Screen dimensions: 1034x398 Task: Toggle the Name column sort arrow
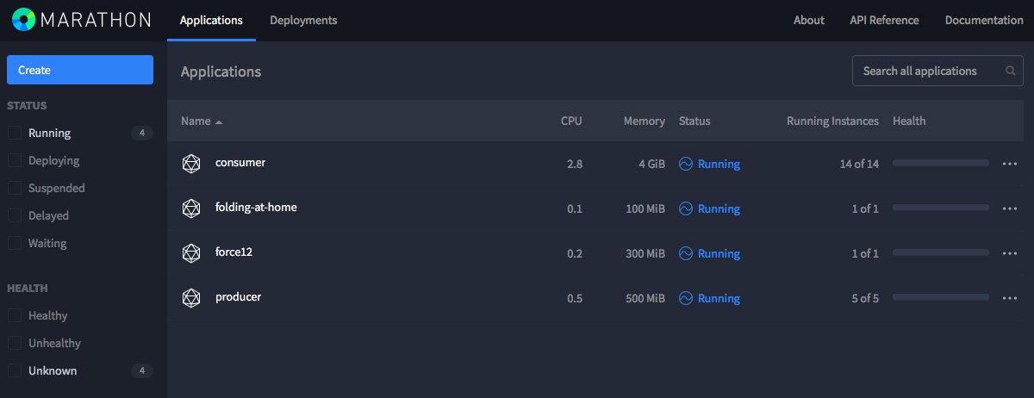pyautogui.click(x=219, y=122)
